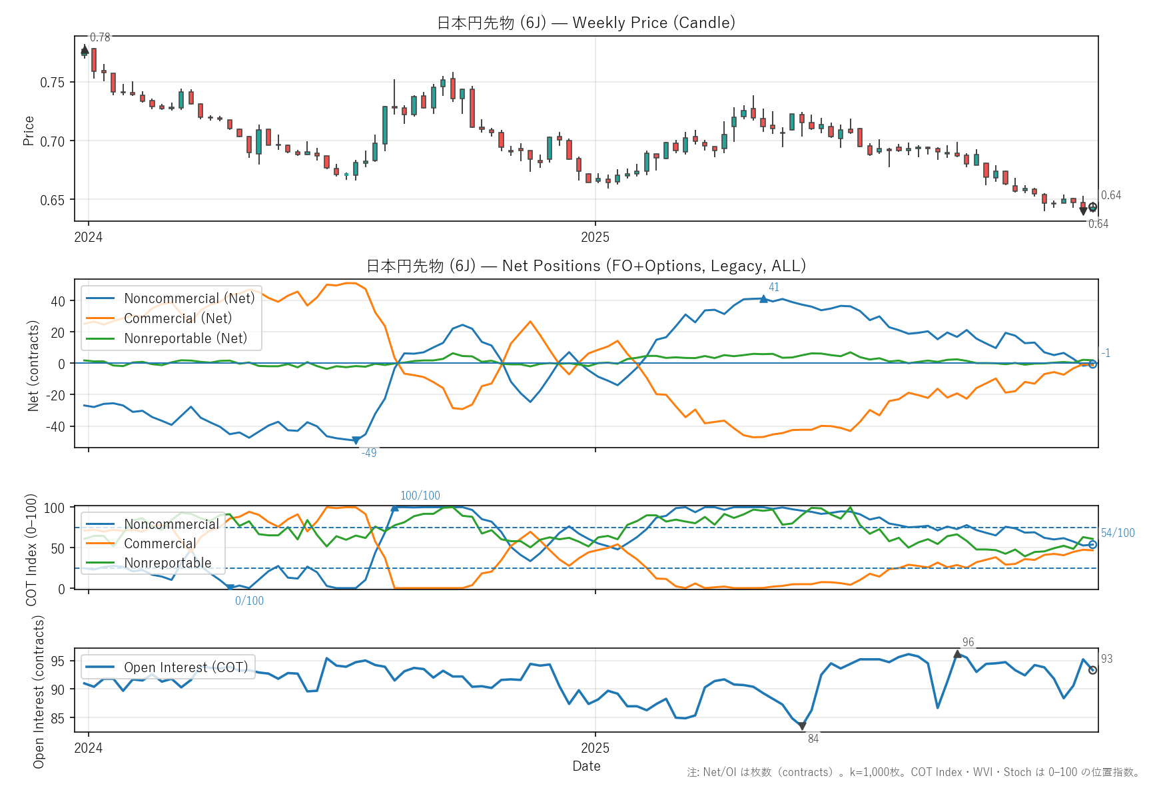Toggle Noncommercial (Net) legend entry

tap(189, 298)
